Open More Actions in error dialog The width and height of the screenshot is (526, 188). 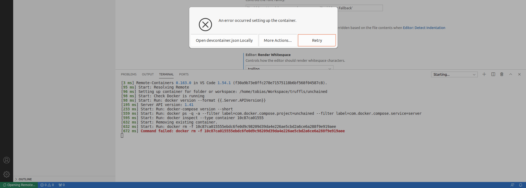click(x=278, y=40)
